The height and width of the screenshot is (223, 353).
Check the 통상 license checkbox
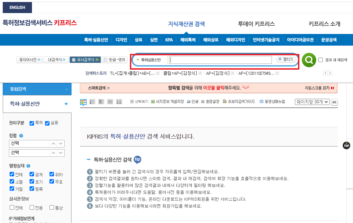(52, 207)
